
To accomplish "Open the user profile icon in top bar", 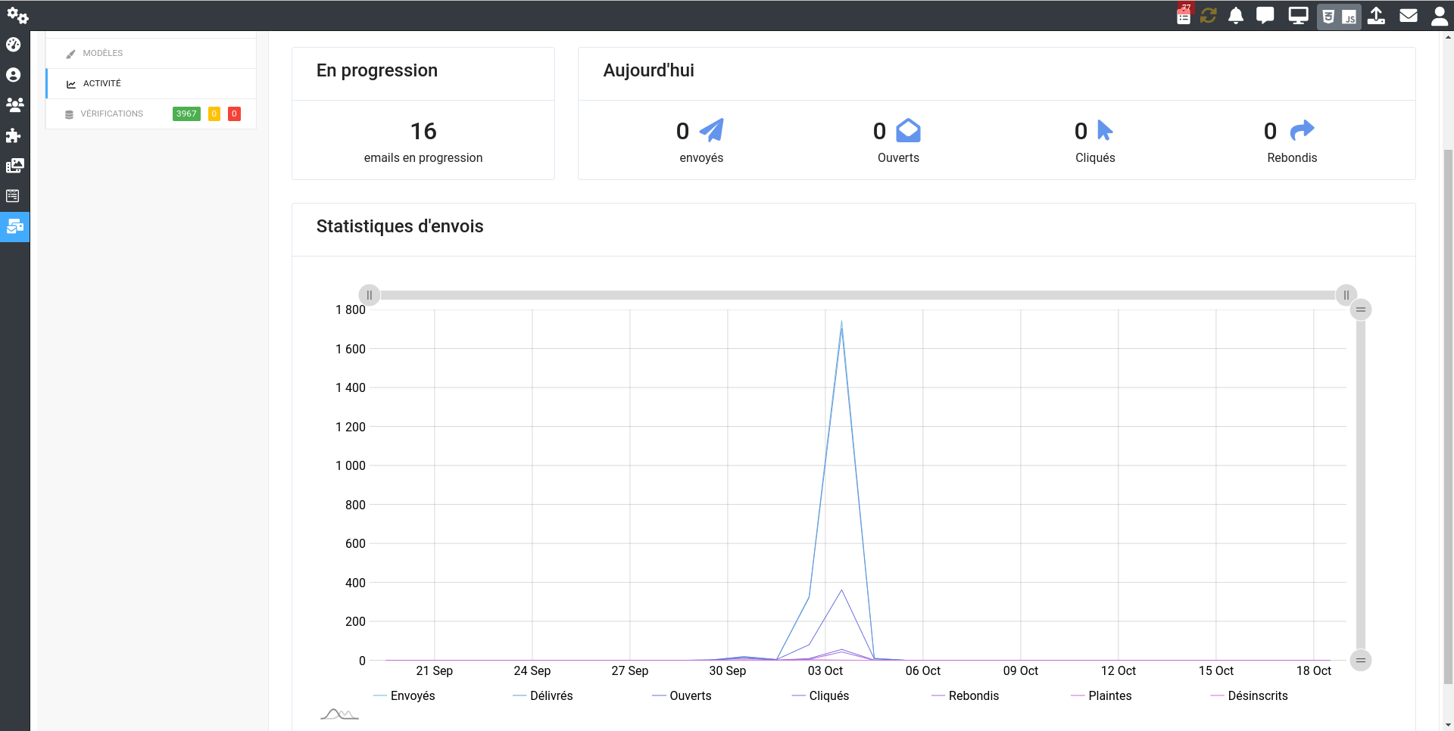I will (x=1440, y=16).
